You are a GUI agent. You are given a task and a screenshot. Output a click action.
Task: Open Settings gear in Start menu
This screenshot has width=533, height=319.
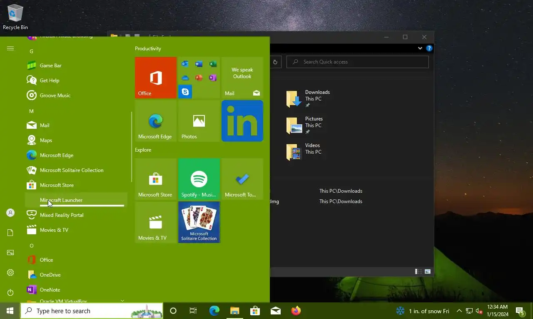click(x=10, y=272)
